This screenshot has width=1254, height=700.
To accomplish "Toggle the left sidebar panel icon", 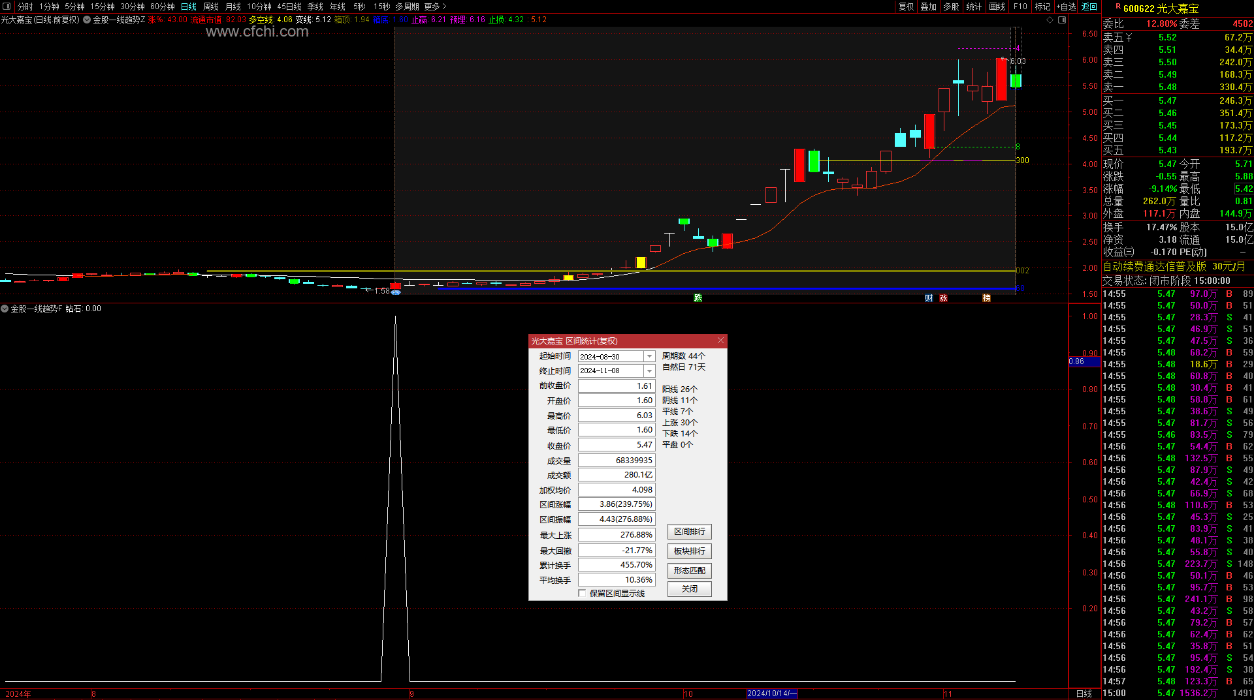I will (7, 7).
